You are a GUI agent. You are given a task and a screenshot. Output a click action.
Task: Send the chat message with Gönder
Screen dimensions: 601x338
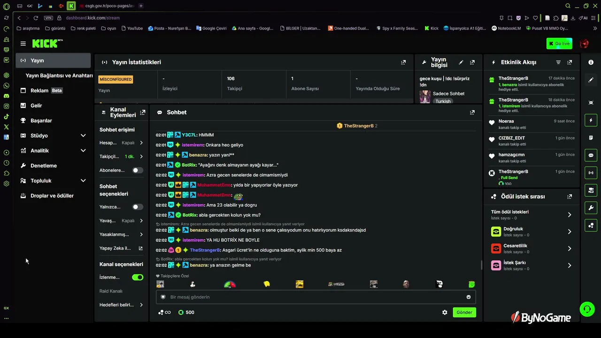(x=464, y=312)
